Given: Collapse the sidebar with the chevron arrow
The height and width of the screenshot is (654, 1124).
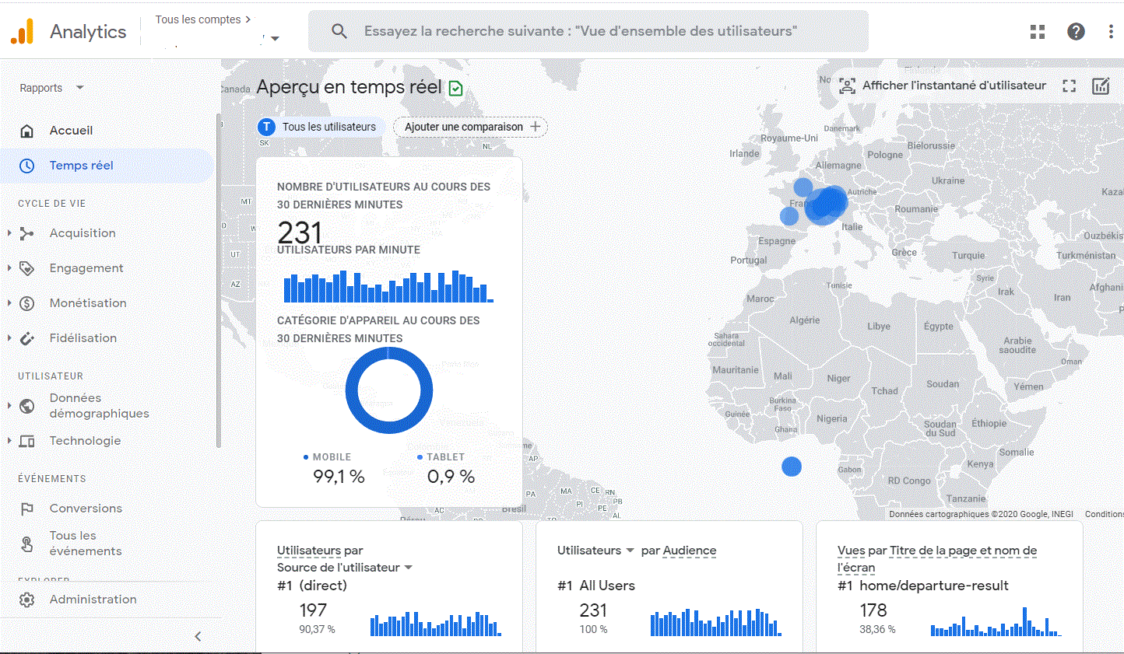Looking at the screenshot, I should click(198, 636).
